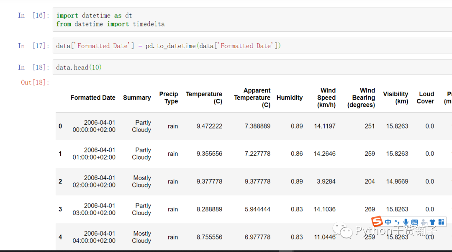
Task: Click apparent temperature value 7.388889
Action: (258, 126)
